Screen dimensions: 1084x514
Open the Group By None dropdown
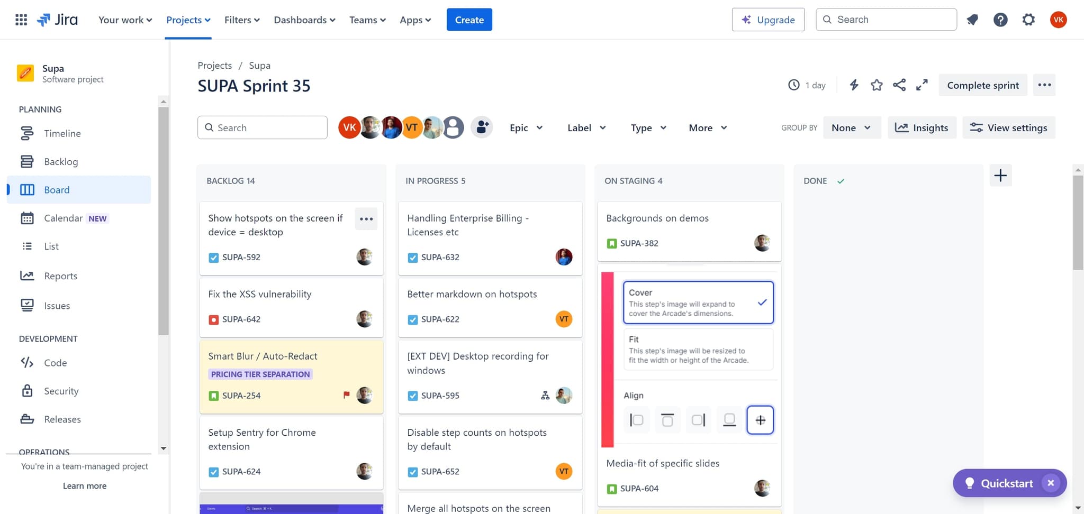[x=851, y=128]
